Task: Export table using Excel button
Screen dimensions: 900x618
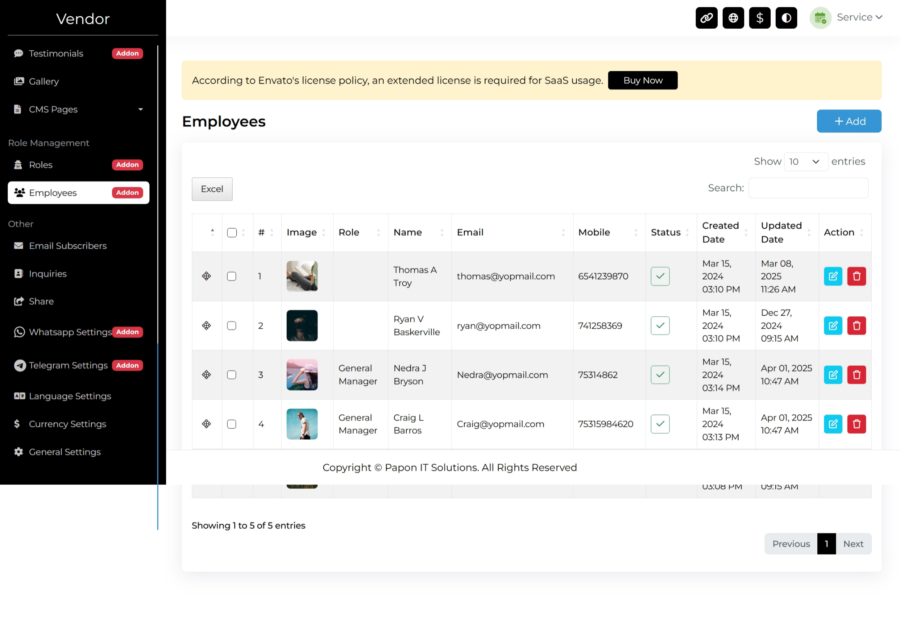Action: click(x=212, y=189)
